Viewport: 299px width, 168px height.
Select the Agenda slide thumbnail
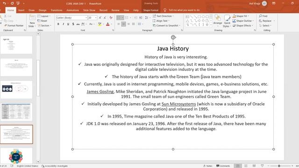pos(16,45)
